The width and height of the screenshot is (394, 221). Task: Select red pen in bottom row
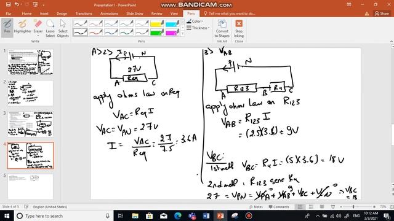[96, 33]
